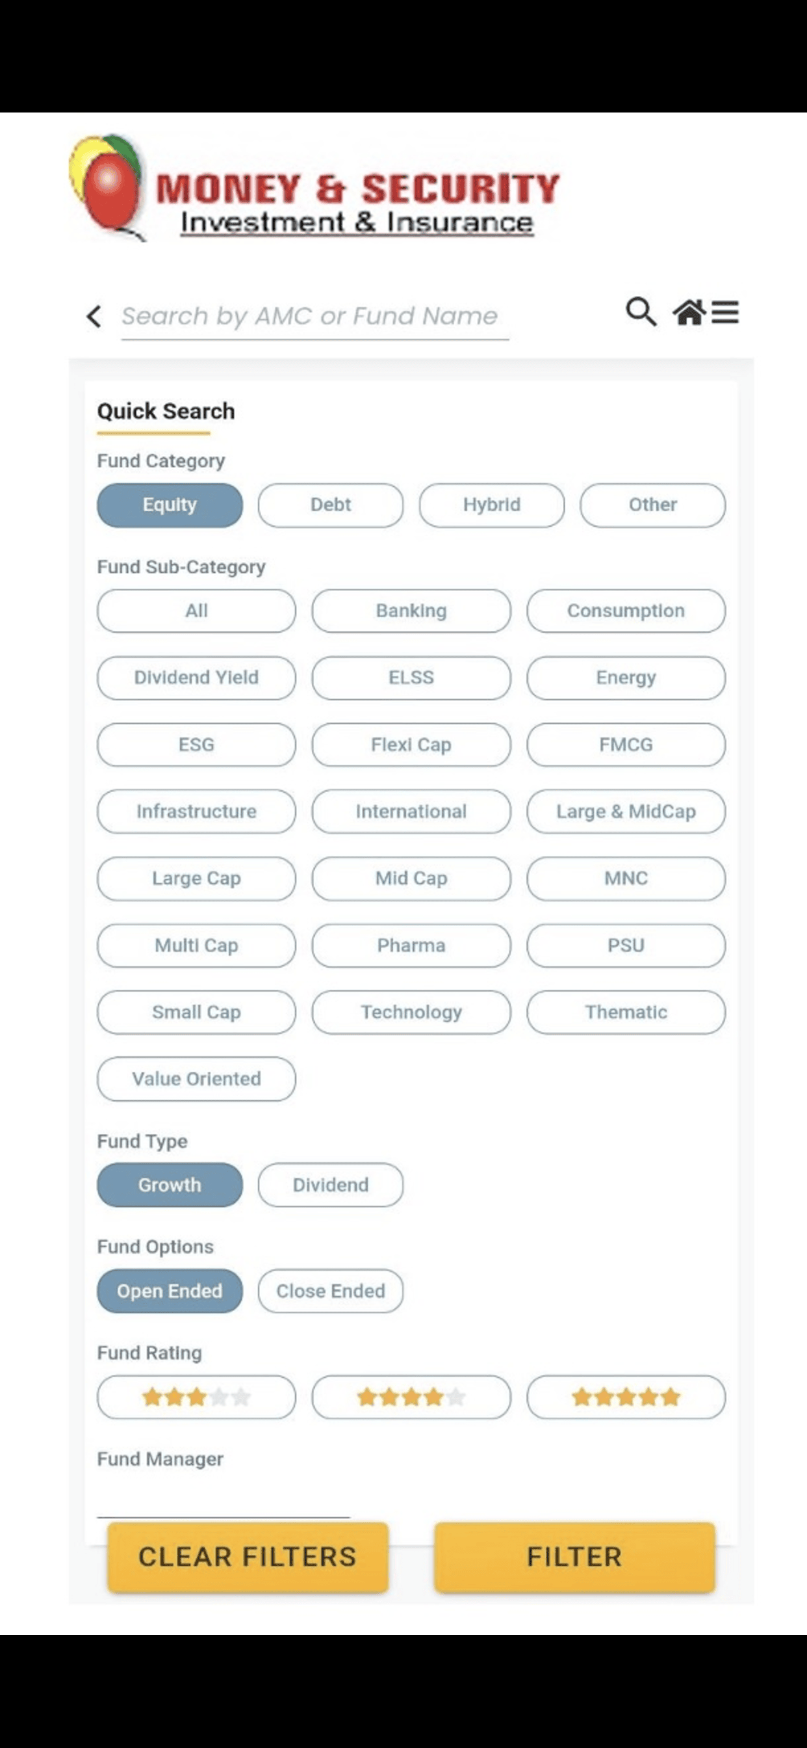The image size is (807, 1748).
Task: Click the FILTER button
Action: tap(574, 1557)
